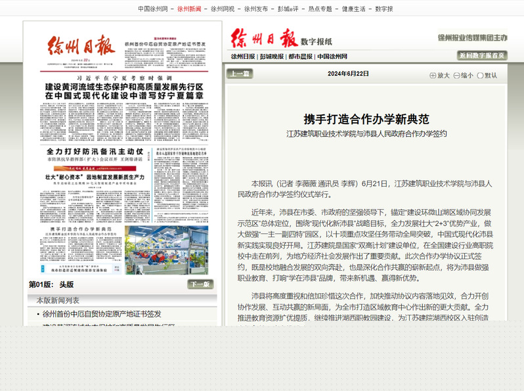
Task: Open the 健康生活 navigation link
Action: [x=353, y=9]
